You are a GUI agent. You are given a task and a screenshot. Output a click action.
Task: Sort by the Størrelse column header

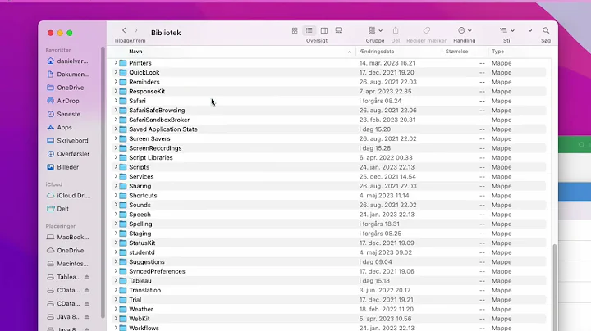(x=456, y=52)
